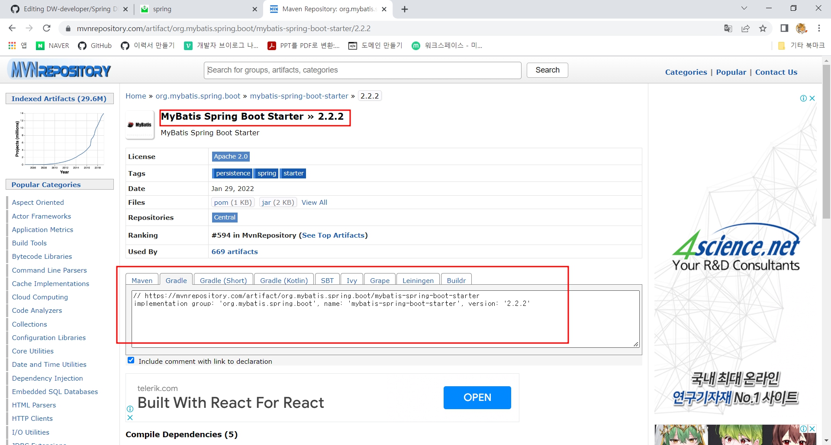Screen dimensions: 831x445
Task: Open the Contact Us link
Action: pyautogui.click(x=776, y=72)
